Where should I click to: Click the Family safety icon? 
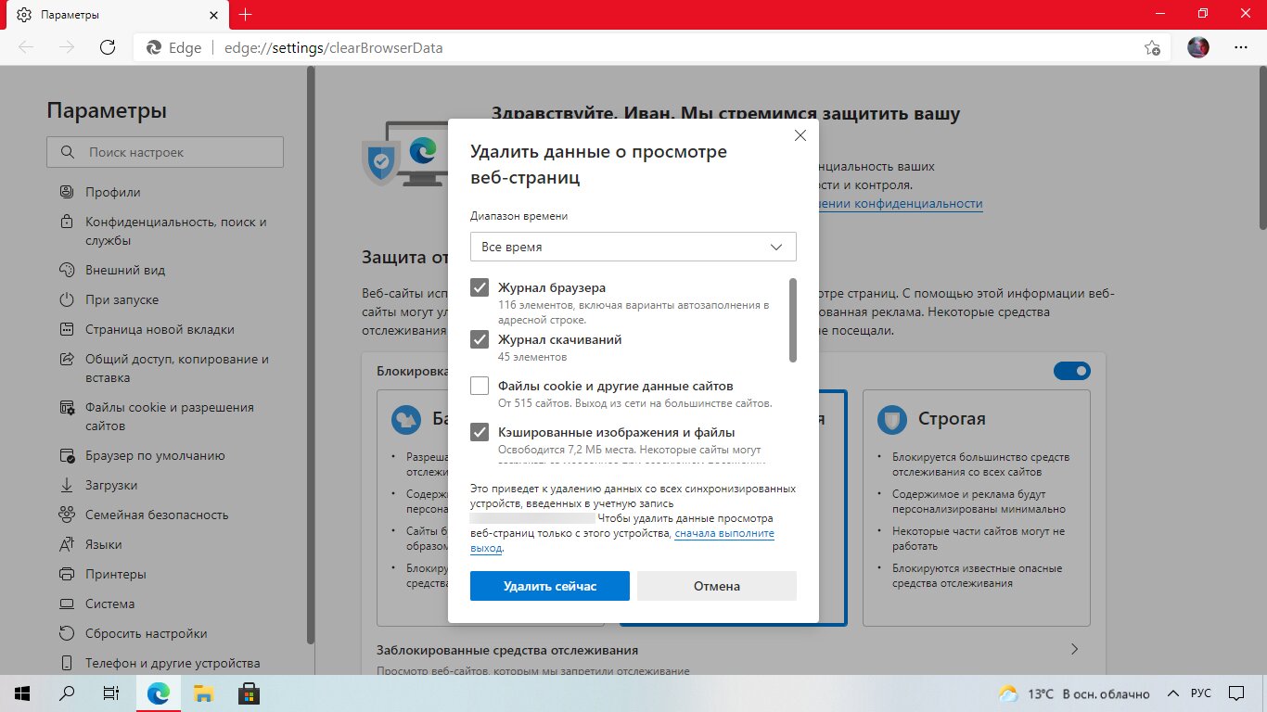pyautogui.click(x=67, y=515)
